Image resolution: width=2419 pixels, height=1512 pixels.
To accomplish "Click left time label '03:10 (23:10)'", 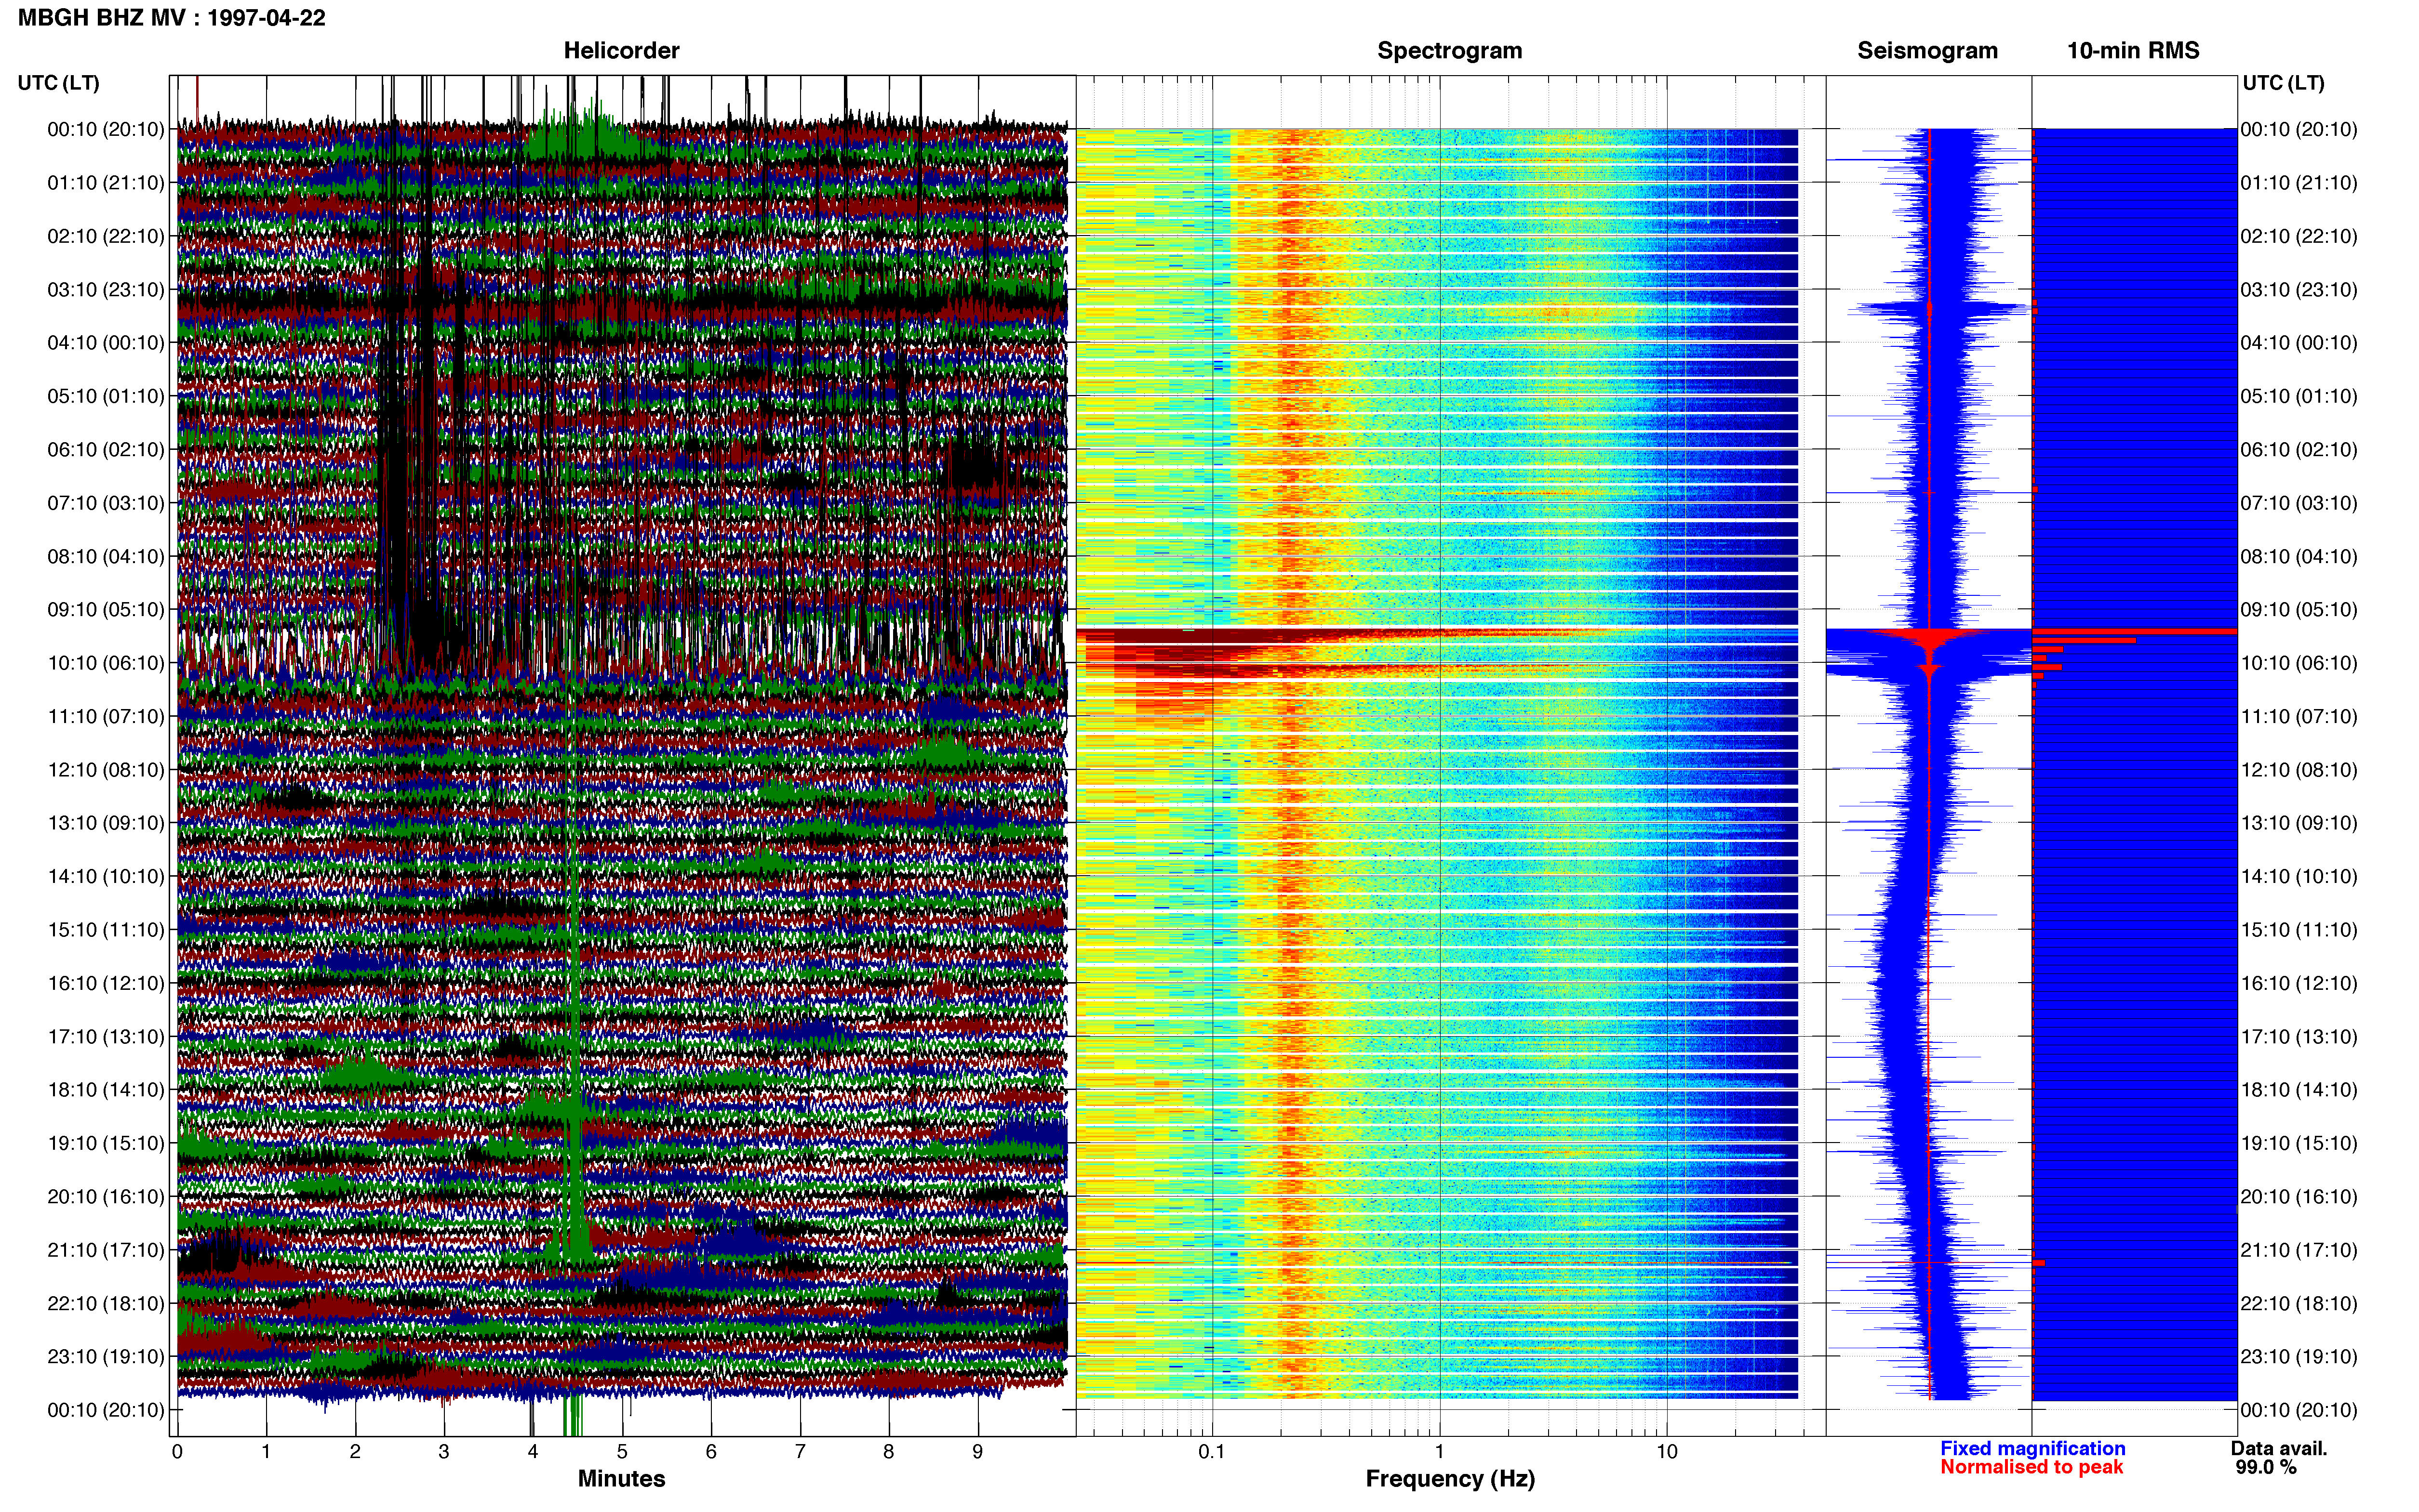I will click(x=106, y=290).
